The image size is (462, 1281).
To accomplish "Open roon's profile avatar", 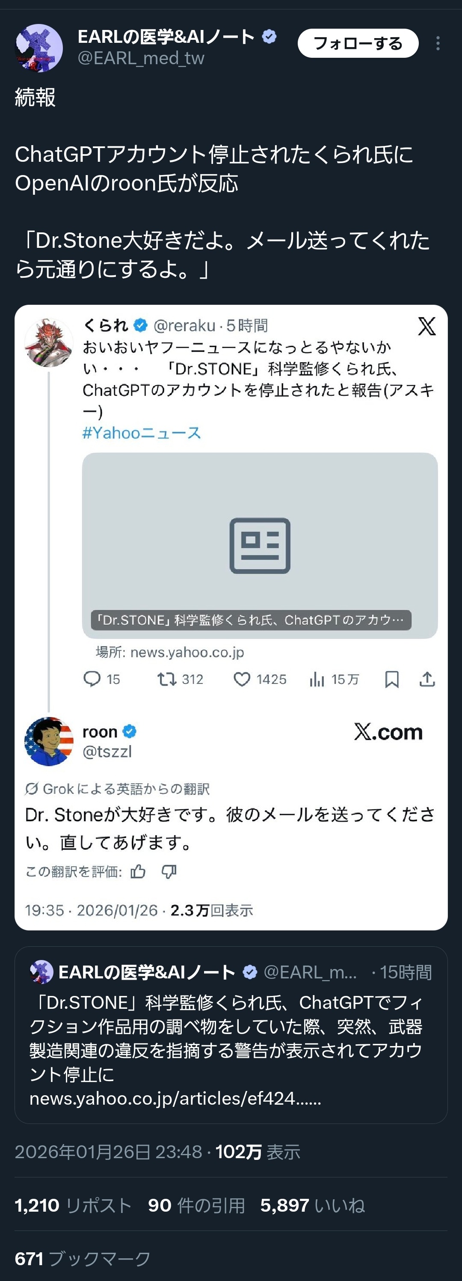I will coord(49,741).
